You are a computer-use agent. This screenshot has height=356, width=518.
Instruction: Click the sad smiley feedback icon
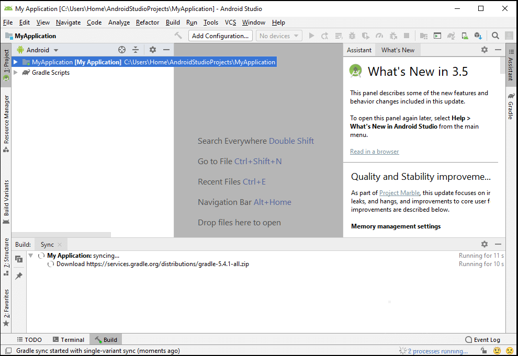pos(510,350)
